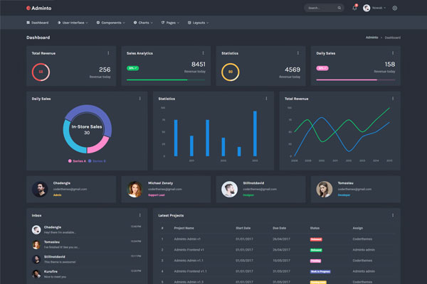
Task: Toggle Series B in donut legend
Action: point(97,161)
